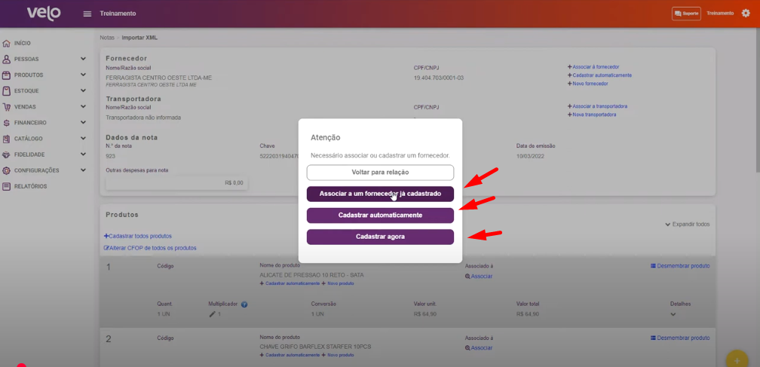The height and width of the screenshot is (367, 760).
Task: Click the Multiplicador pencil edit icon
Action: [x=212, y=313]
